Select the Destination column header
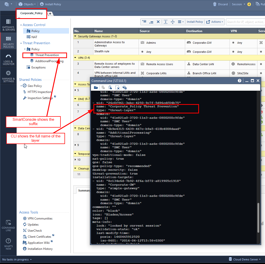265x264 pixels. pos(207,31)
